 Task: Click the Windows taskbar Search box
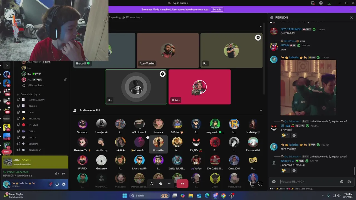coord(149,196)
